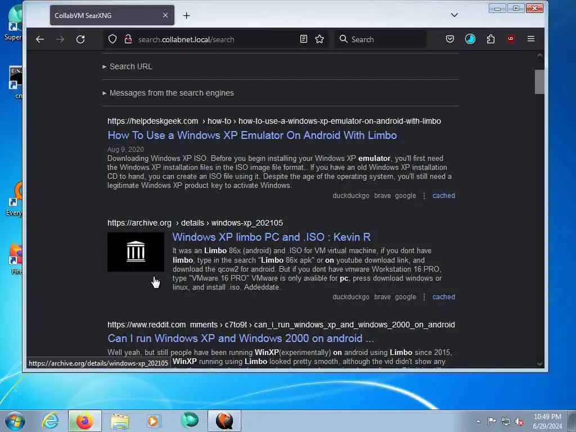This screenshot has height=432, width=576.
Task: Open Can I run Windows XP reddit result
Action: (241, 338)
